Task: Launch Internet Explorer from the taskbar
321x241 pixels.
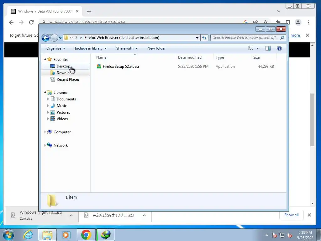Action: click(x=28, y=235)
